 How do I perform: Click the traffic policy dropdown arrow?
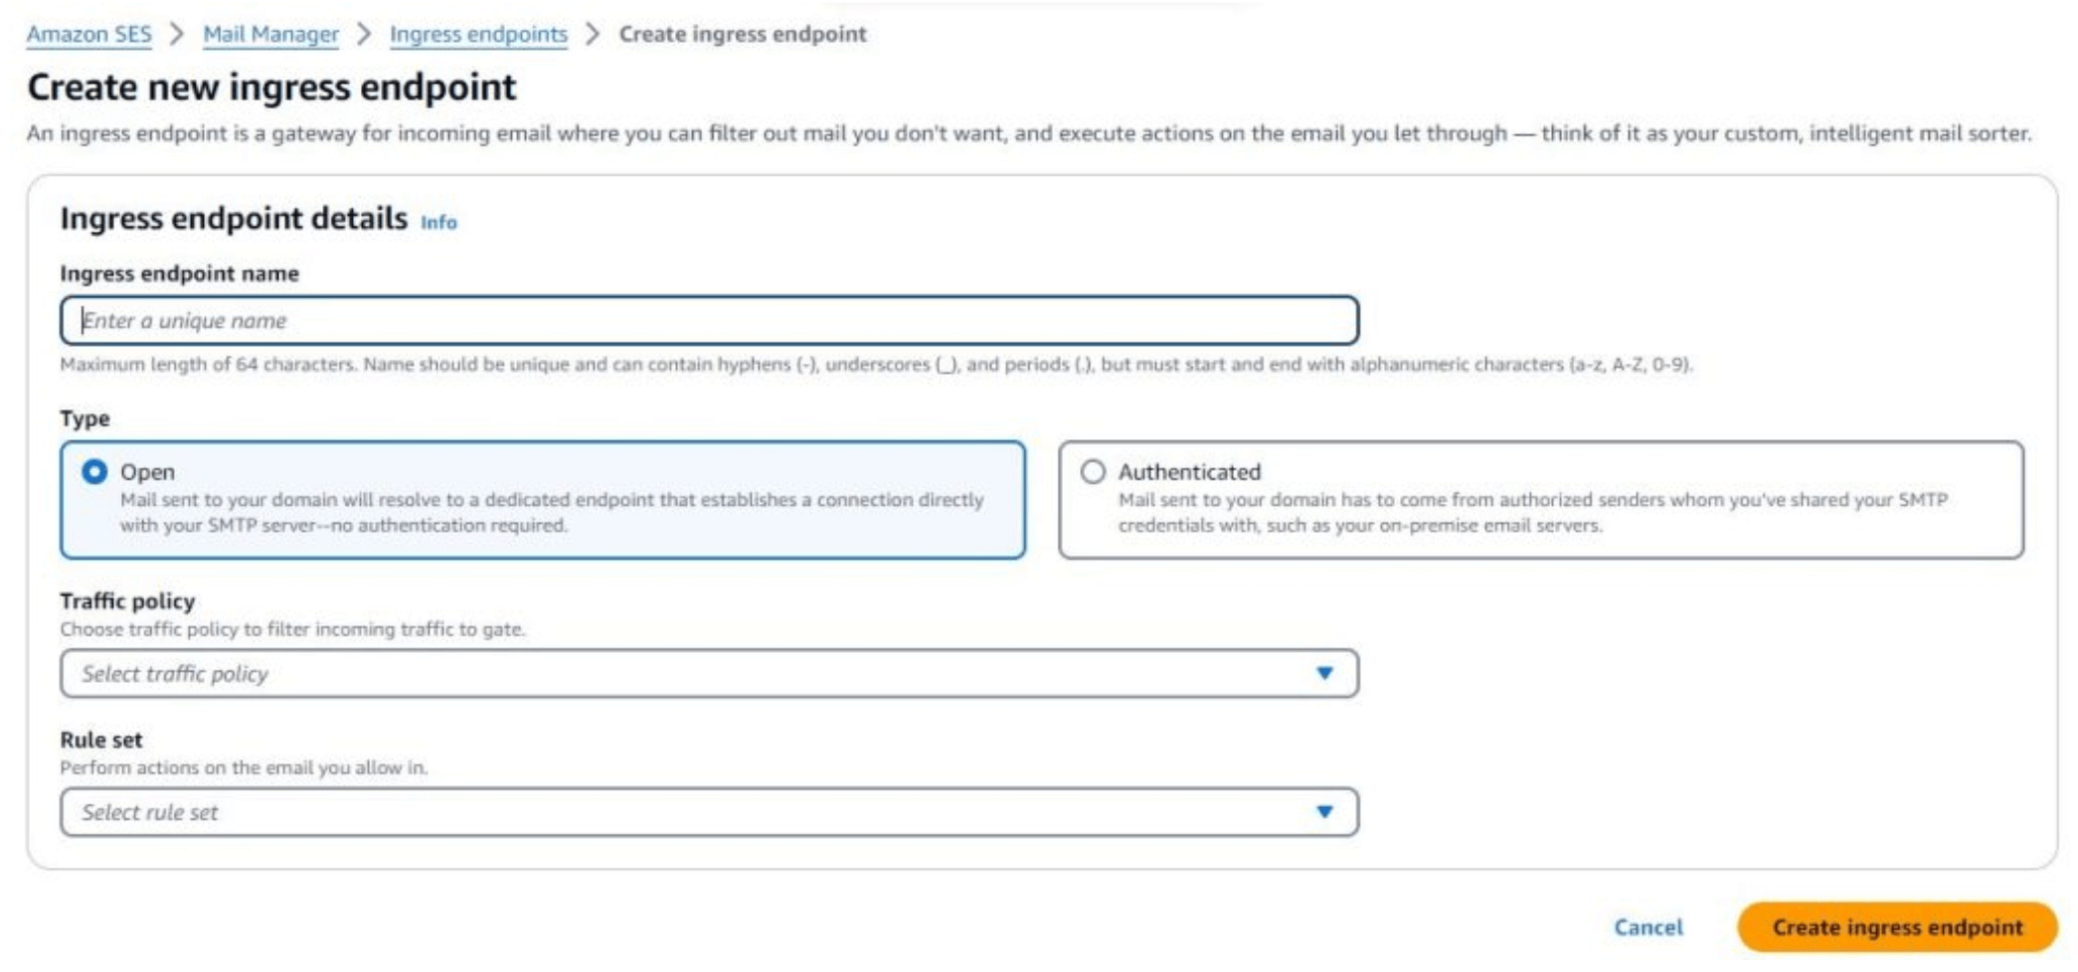(1324, 674)
